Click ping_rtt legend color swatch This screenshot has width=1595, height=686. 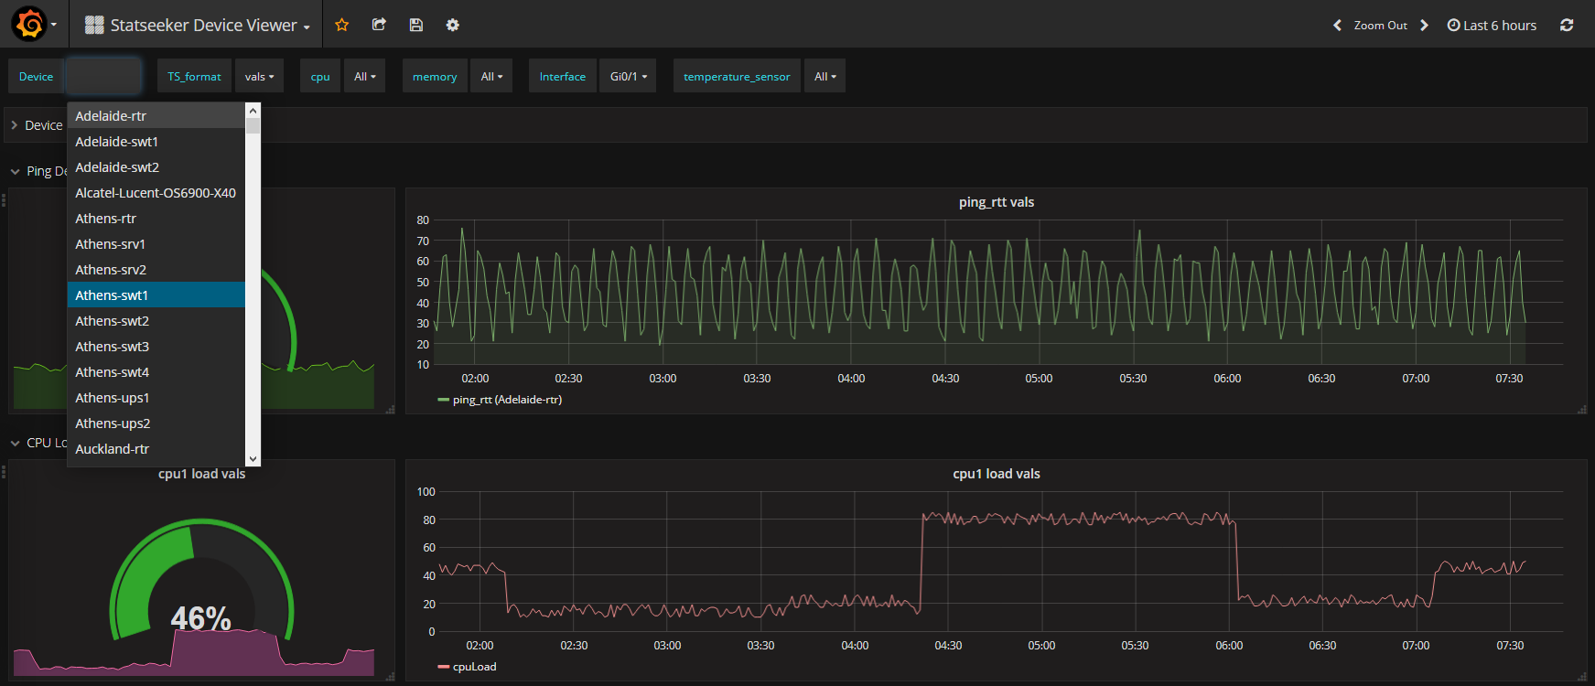pyautogui.click(x=444, y=400)
